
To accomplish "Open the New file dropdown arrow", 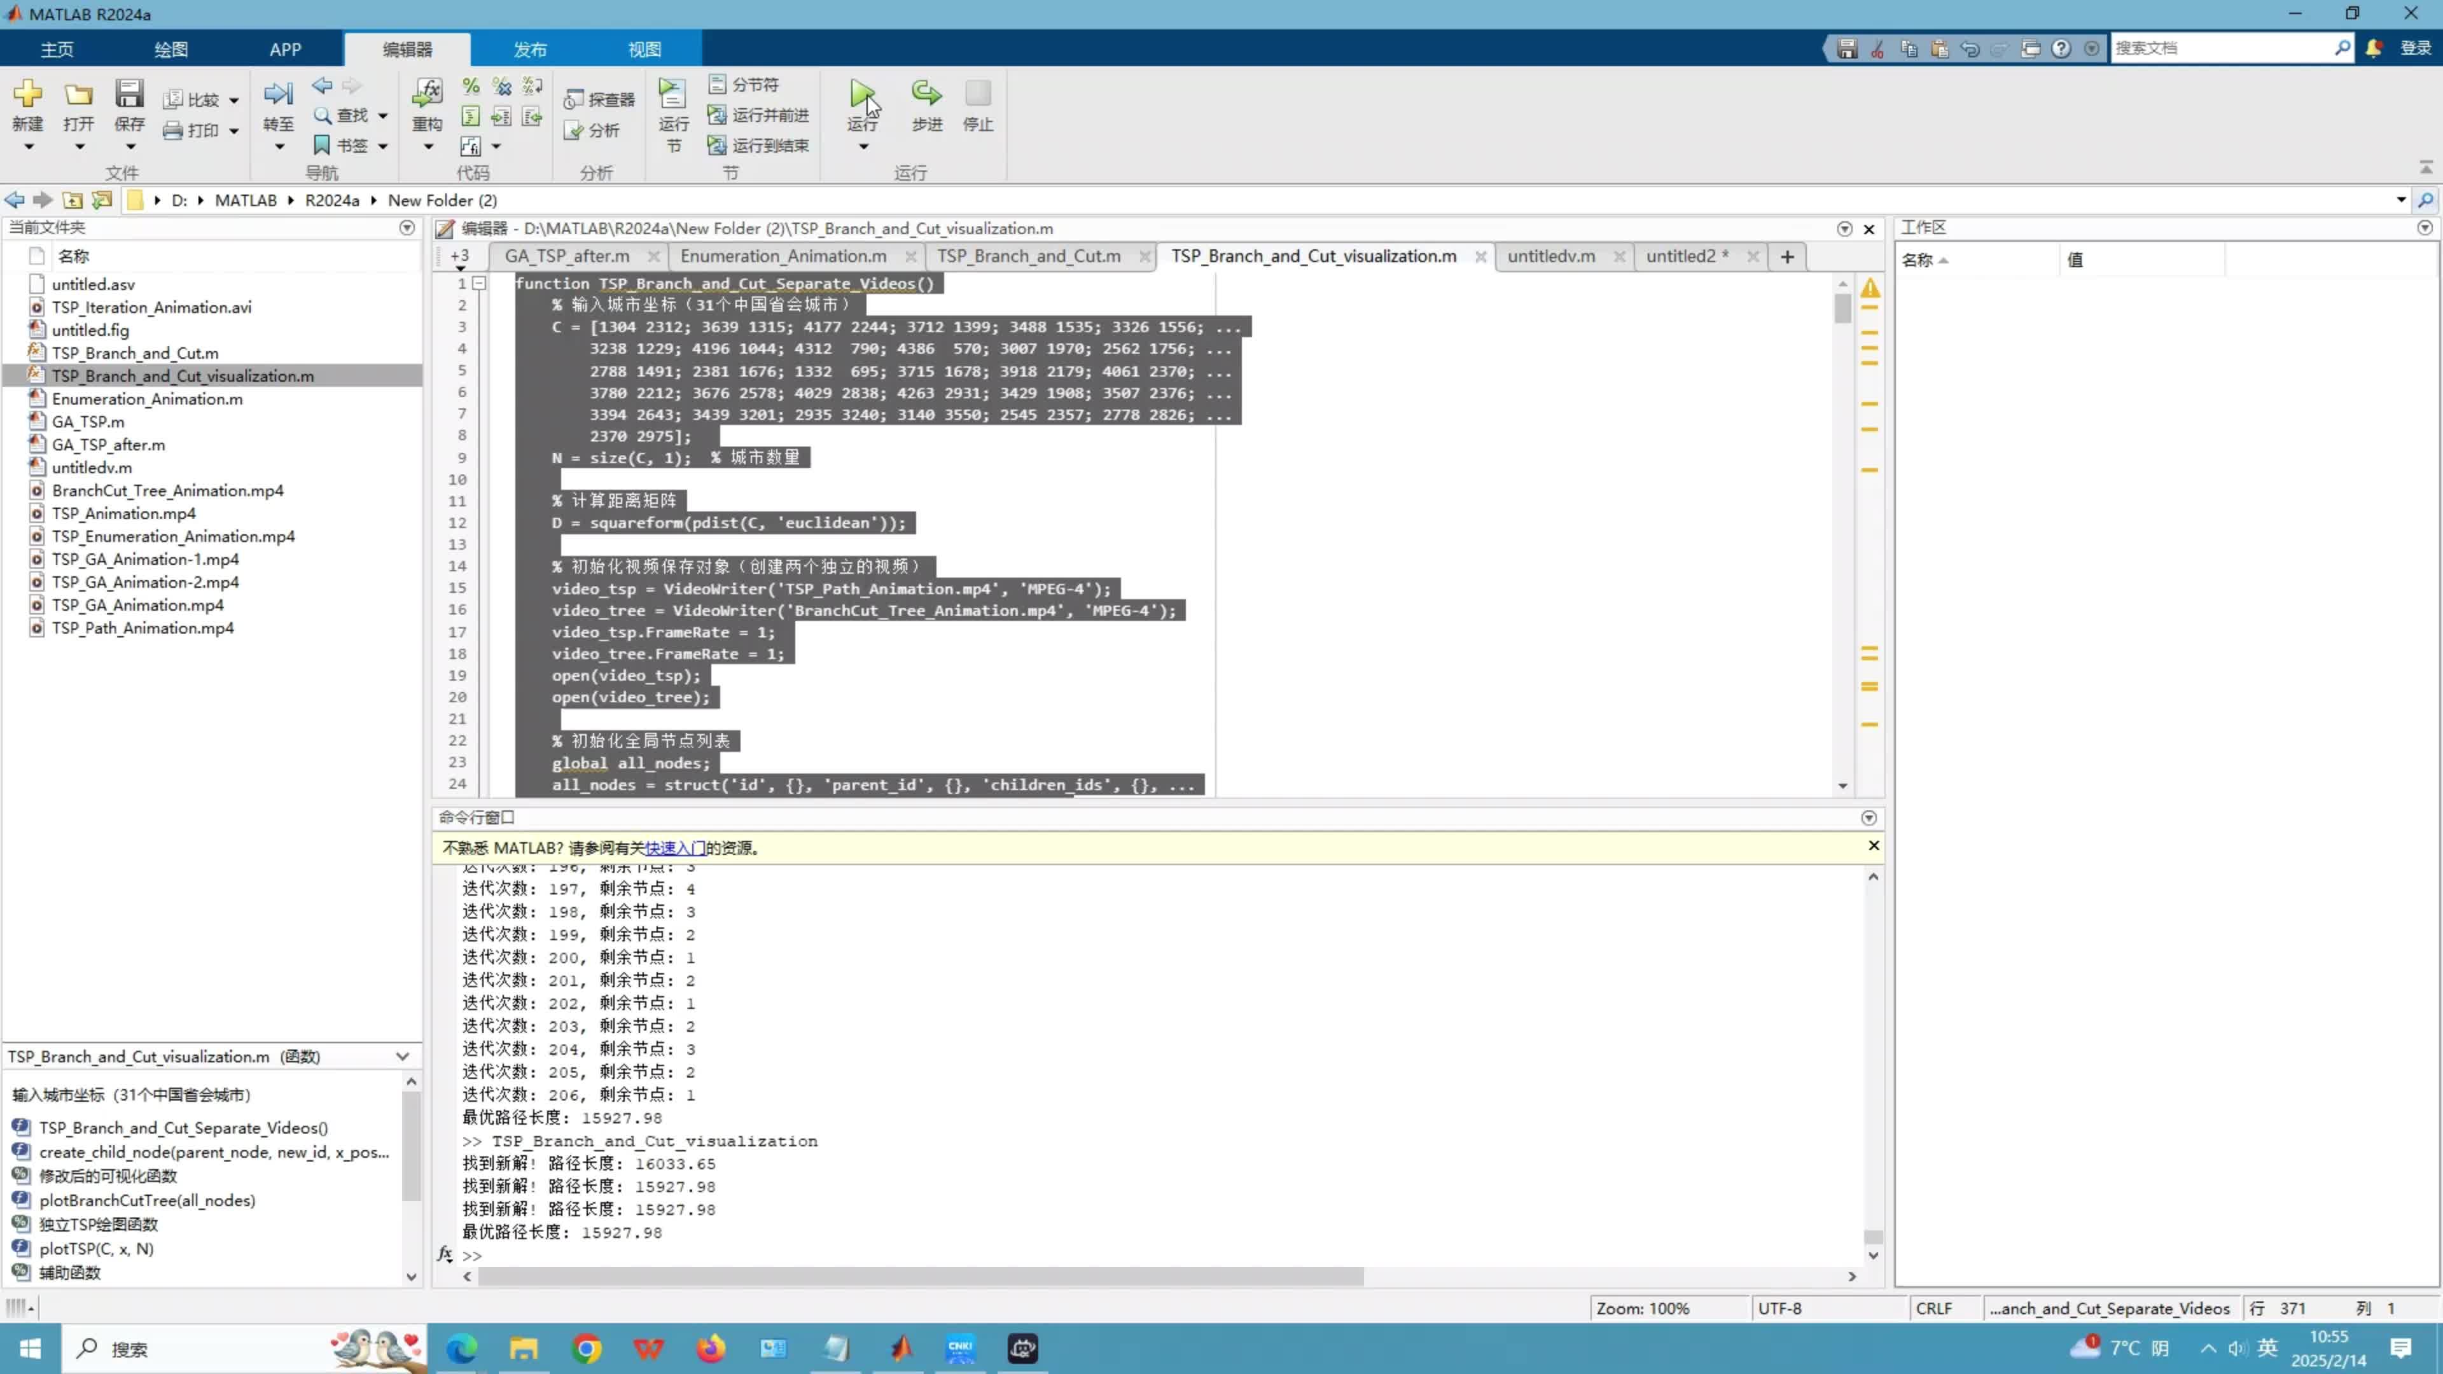I will (x=29, y=147).
